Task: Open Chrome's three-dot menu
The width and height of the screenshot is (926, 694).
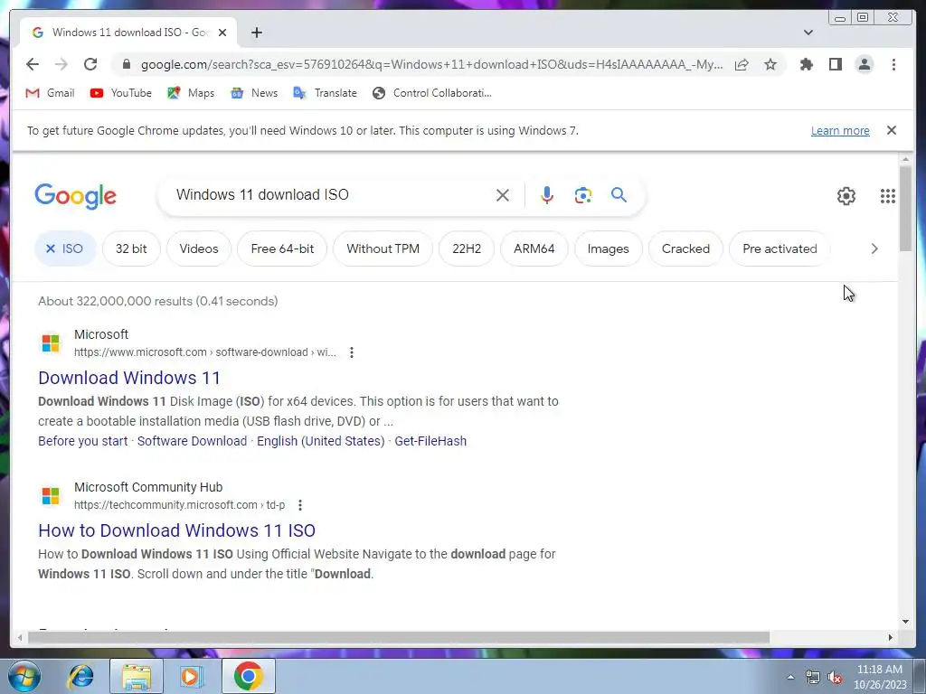Action: pyautogui.click(x=893, y=64)
